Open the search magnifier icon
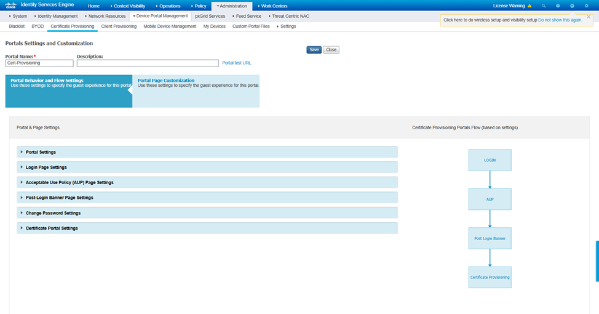The image size is (599, 314). point(544,6)
